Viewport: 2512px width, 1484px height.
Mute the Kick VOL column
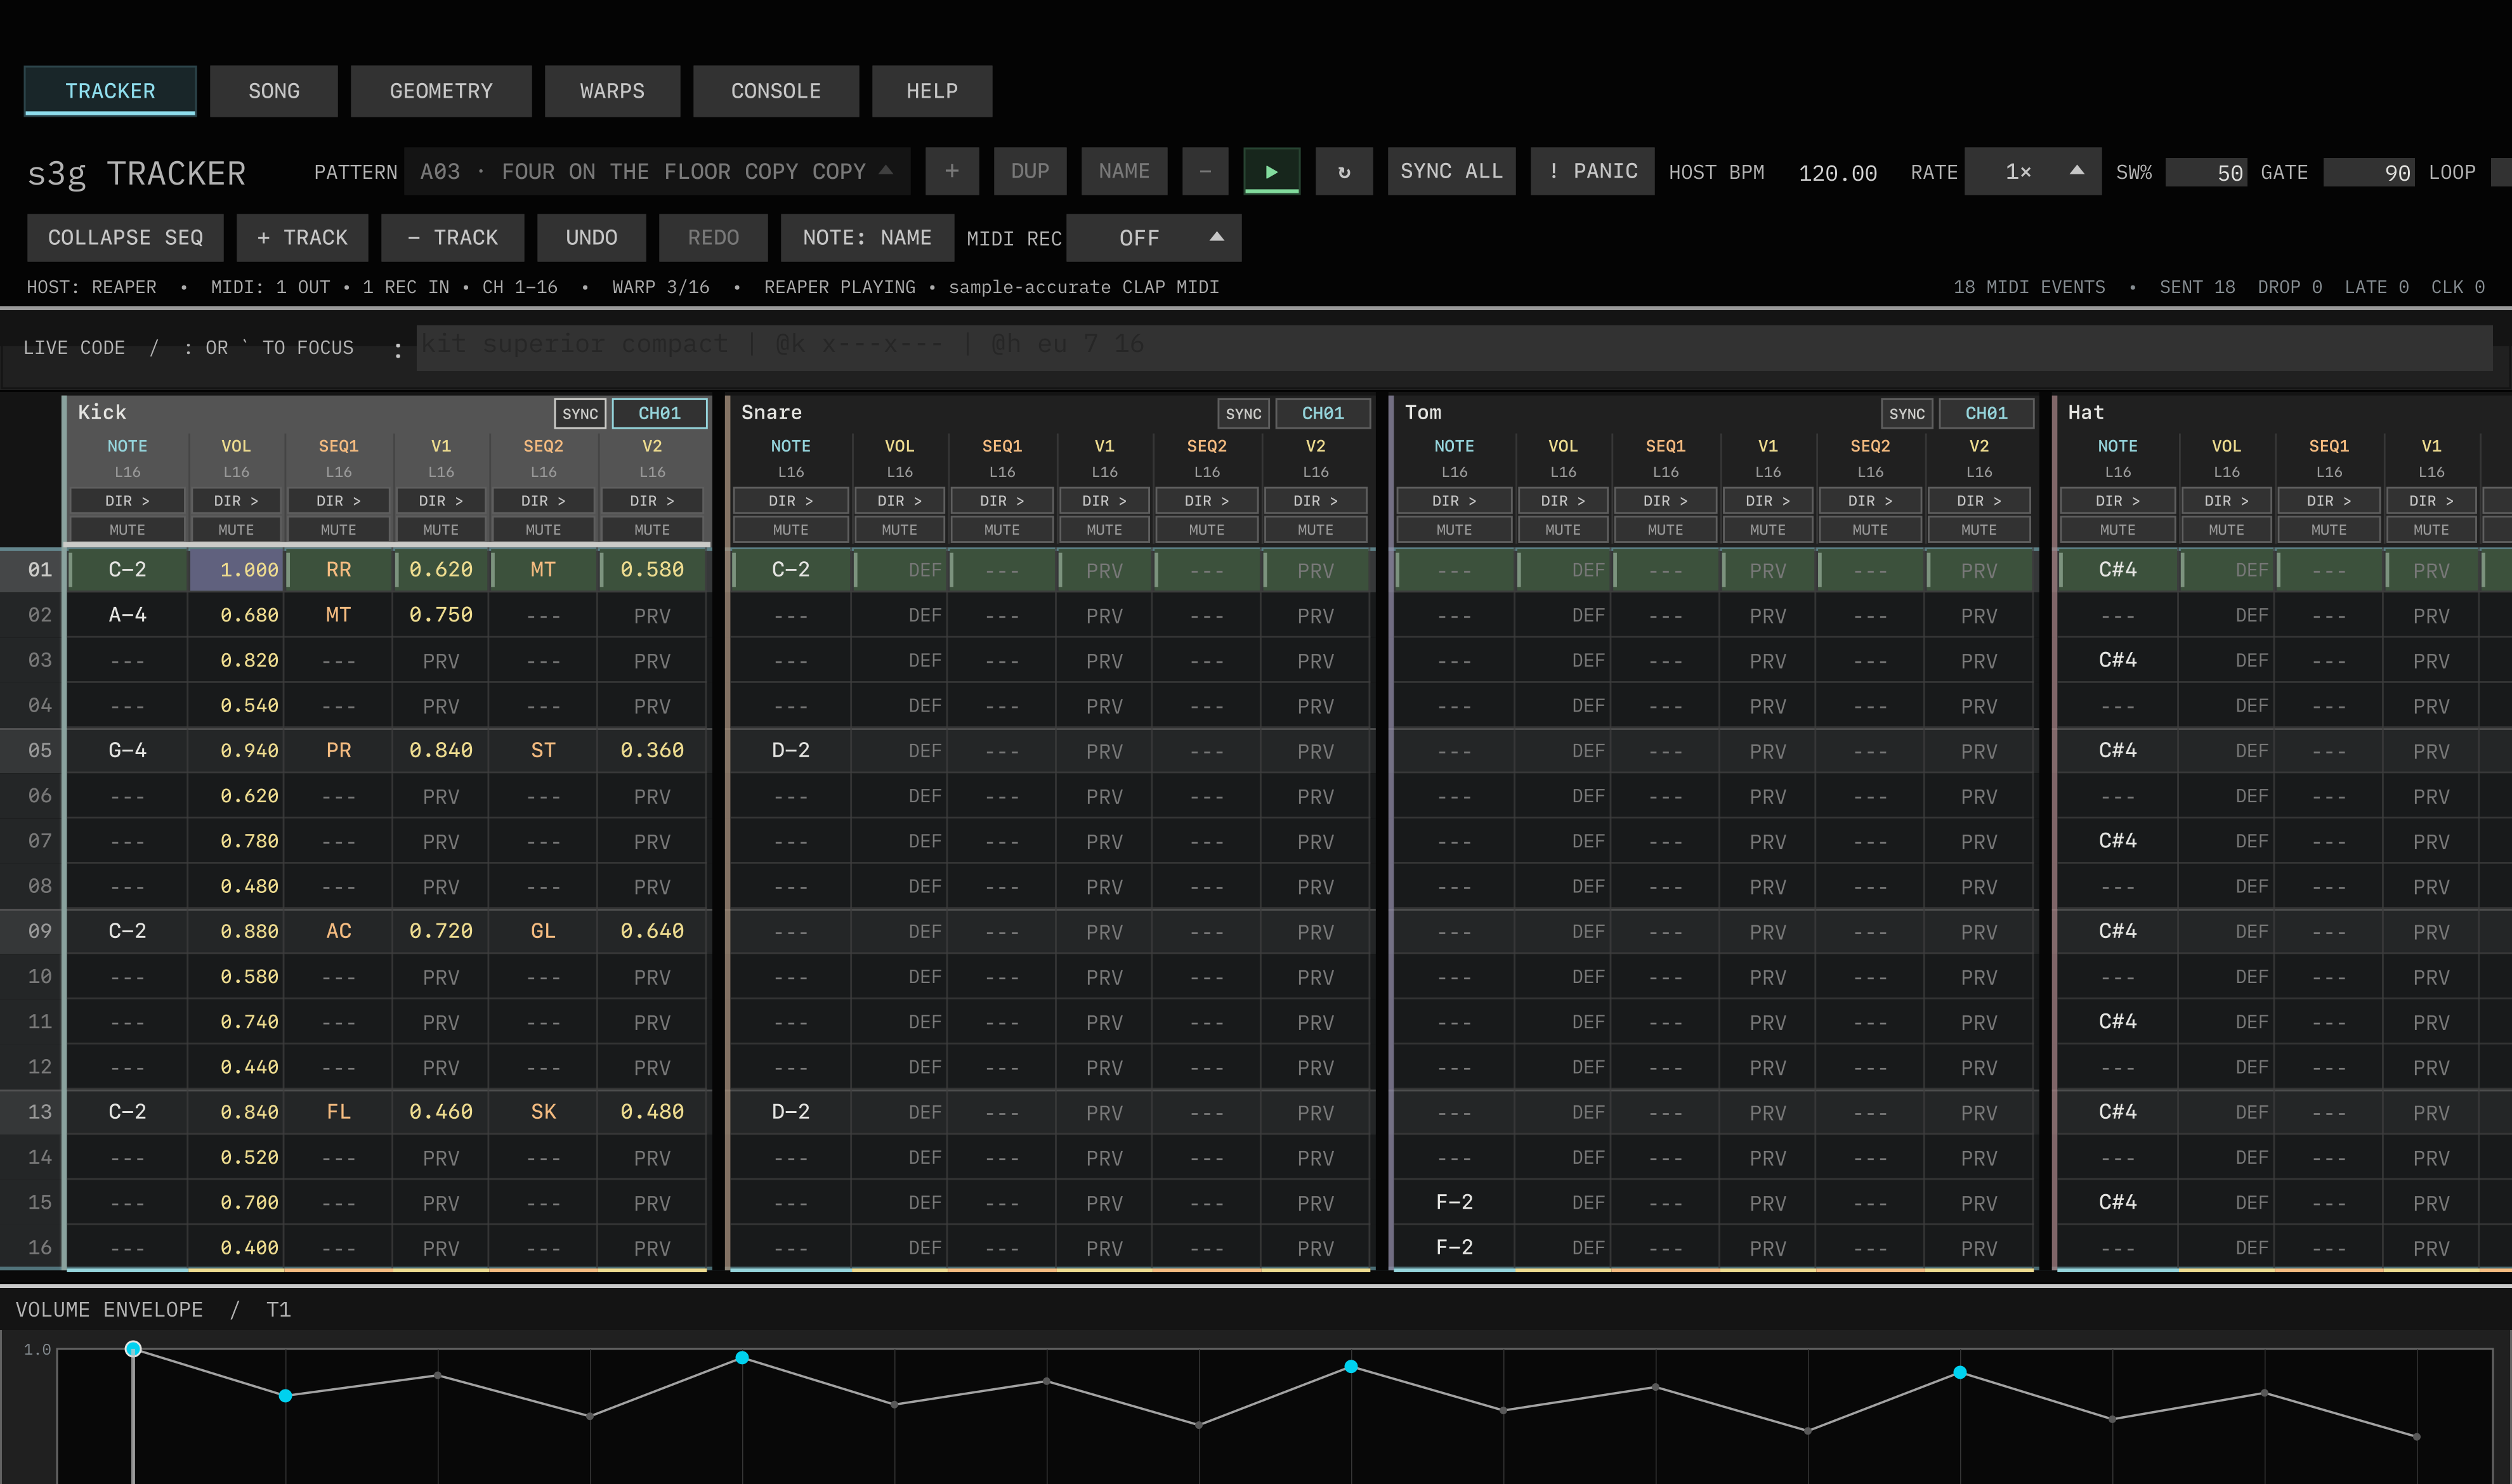click(236, 529)
